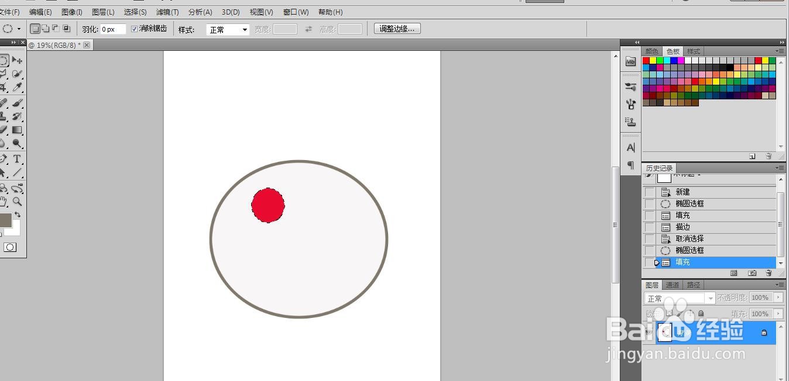Delete current history state
789x381 pixels.
(769, 273)
